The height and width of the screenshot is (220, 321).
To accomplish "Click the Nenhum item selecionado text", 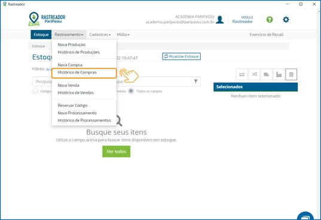I will [255, 96].
